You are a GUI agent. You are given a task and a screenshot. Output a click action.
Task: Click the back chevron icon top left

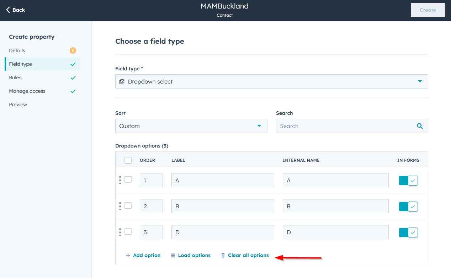click(7, 10)
